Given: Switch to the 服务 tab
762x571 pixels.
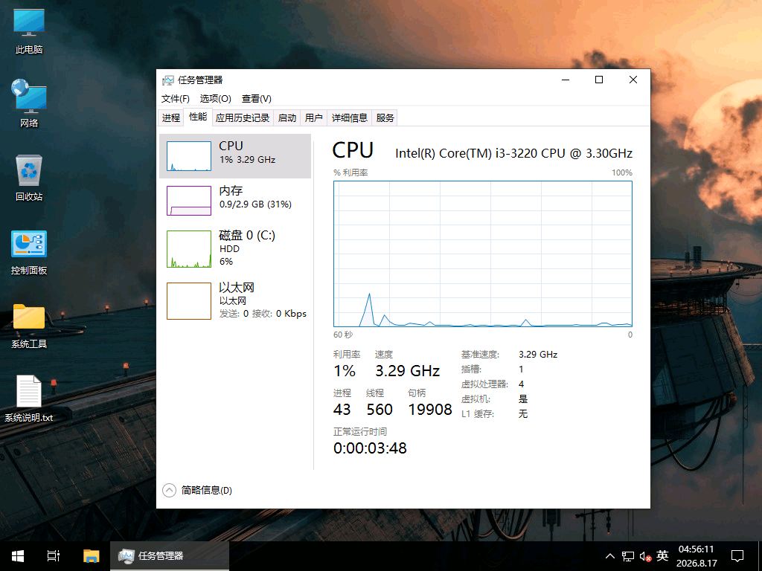Looking at the screenshot, I should coord(385,118).
